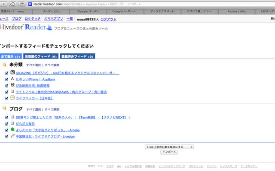Switch to the 未登録のフィード (9) tab

click(41, 56)
